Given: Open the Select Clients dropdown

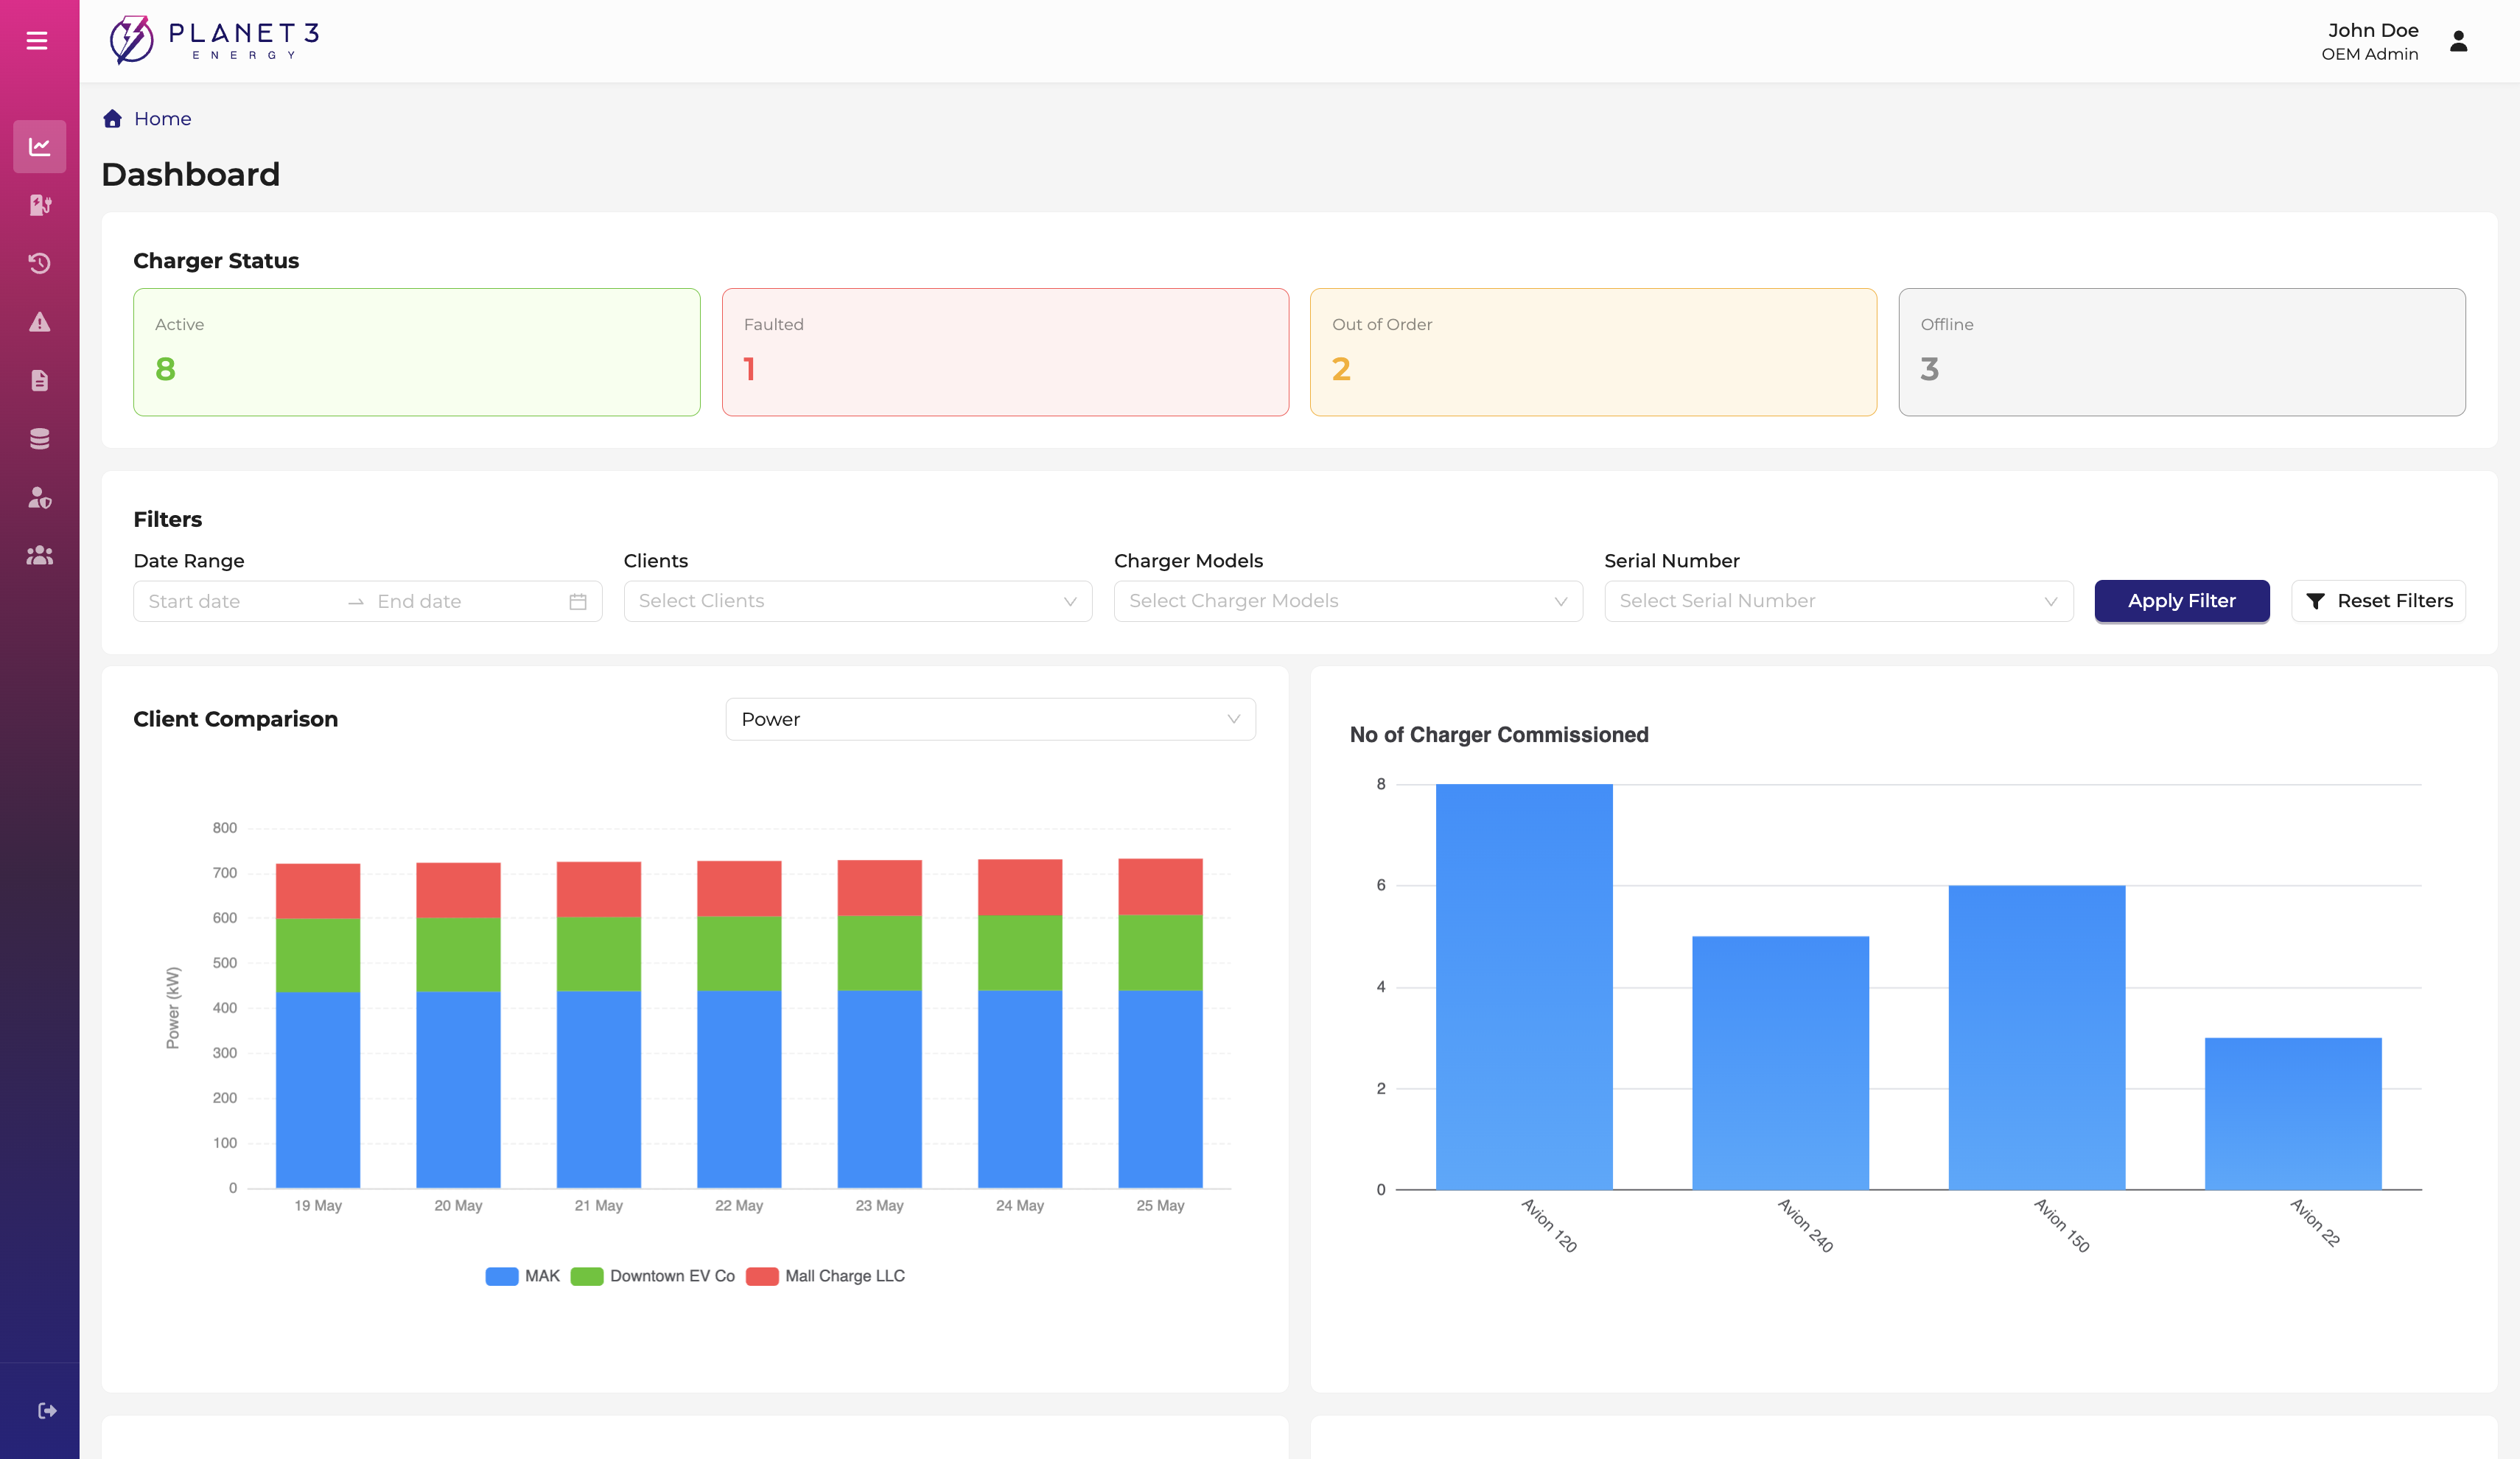Looking at the screenshot, I should (858, 601).
